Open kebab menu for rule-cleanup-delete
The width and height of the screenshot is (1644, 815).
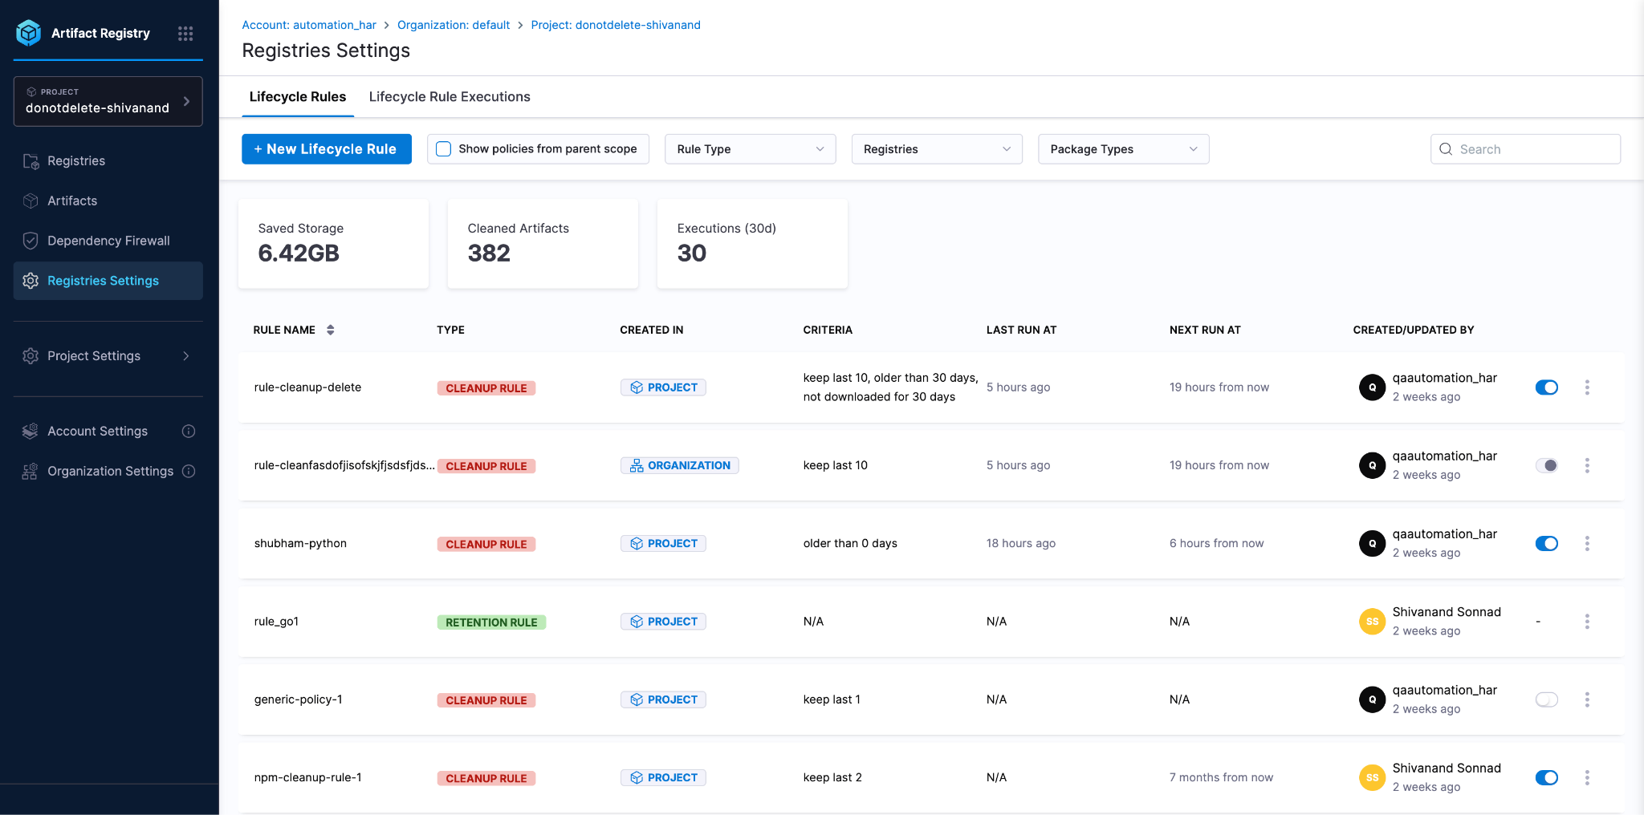[1587, 387]
